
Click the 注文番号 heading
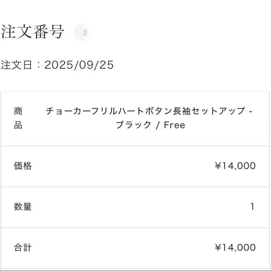pos(33,32)
